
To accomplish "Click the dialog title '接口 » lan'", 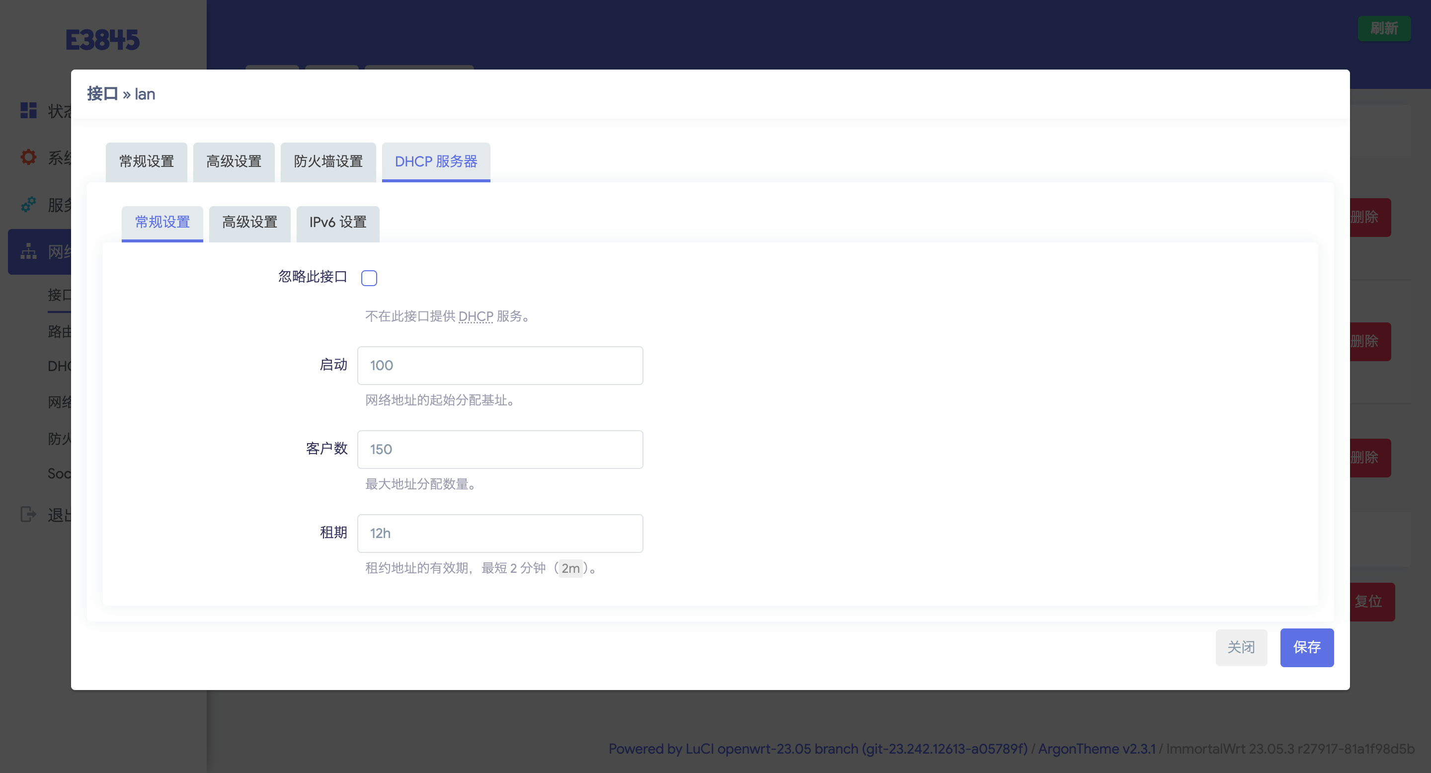I will [x=121, y=94].
